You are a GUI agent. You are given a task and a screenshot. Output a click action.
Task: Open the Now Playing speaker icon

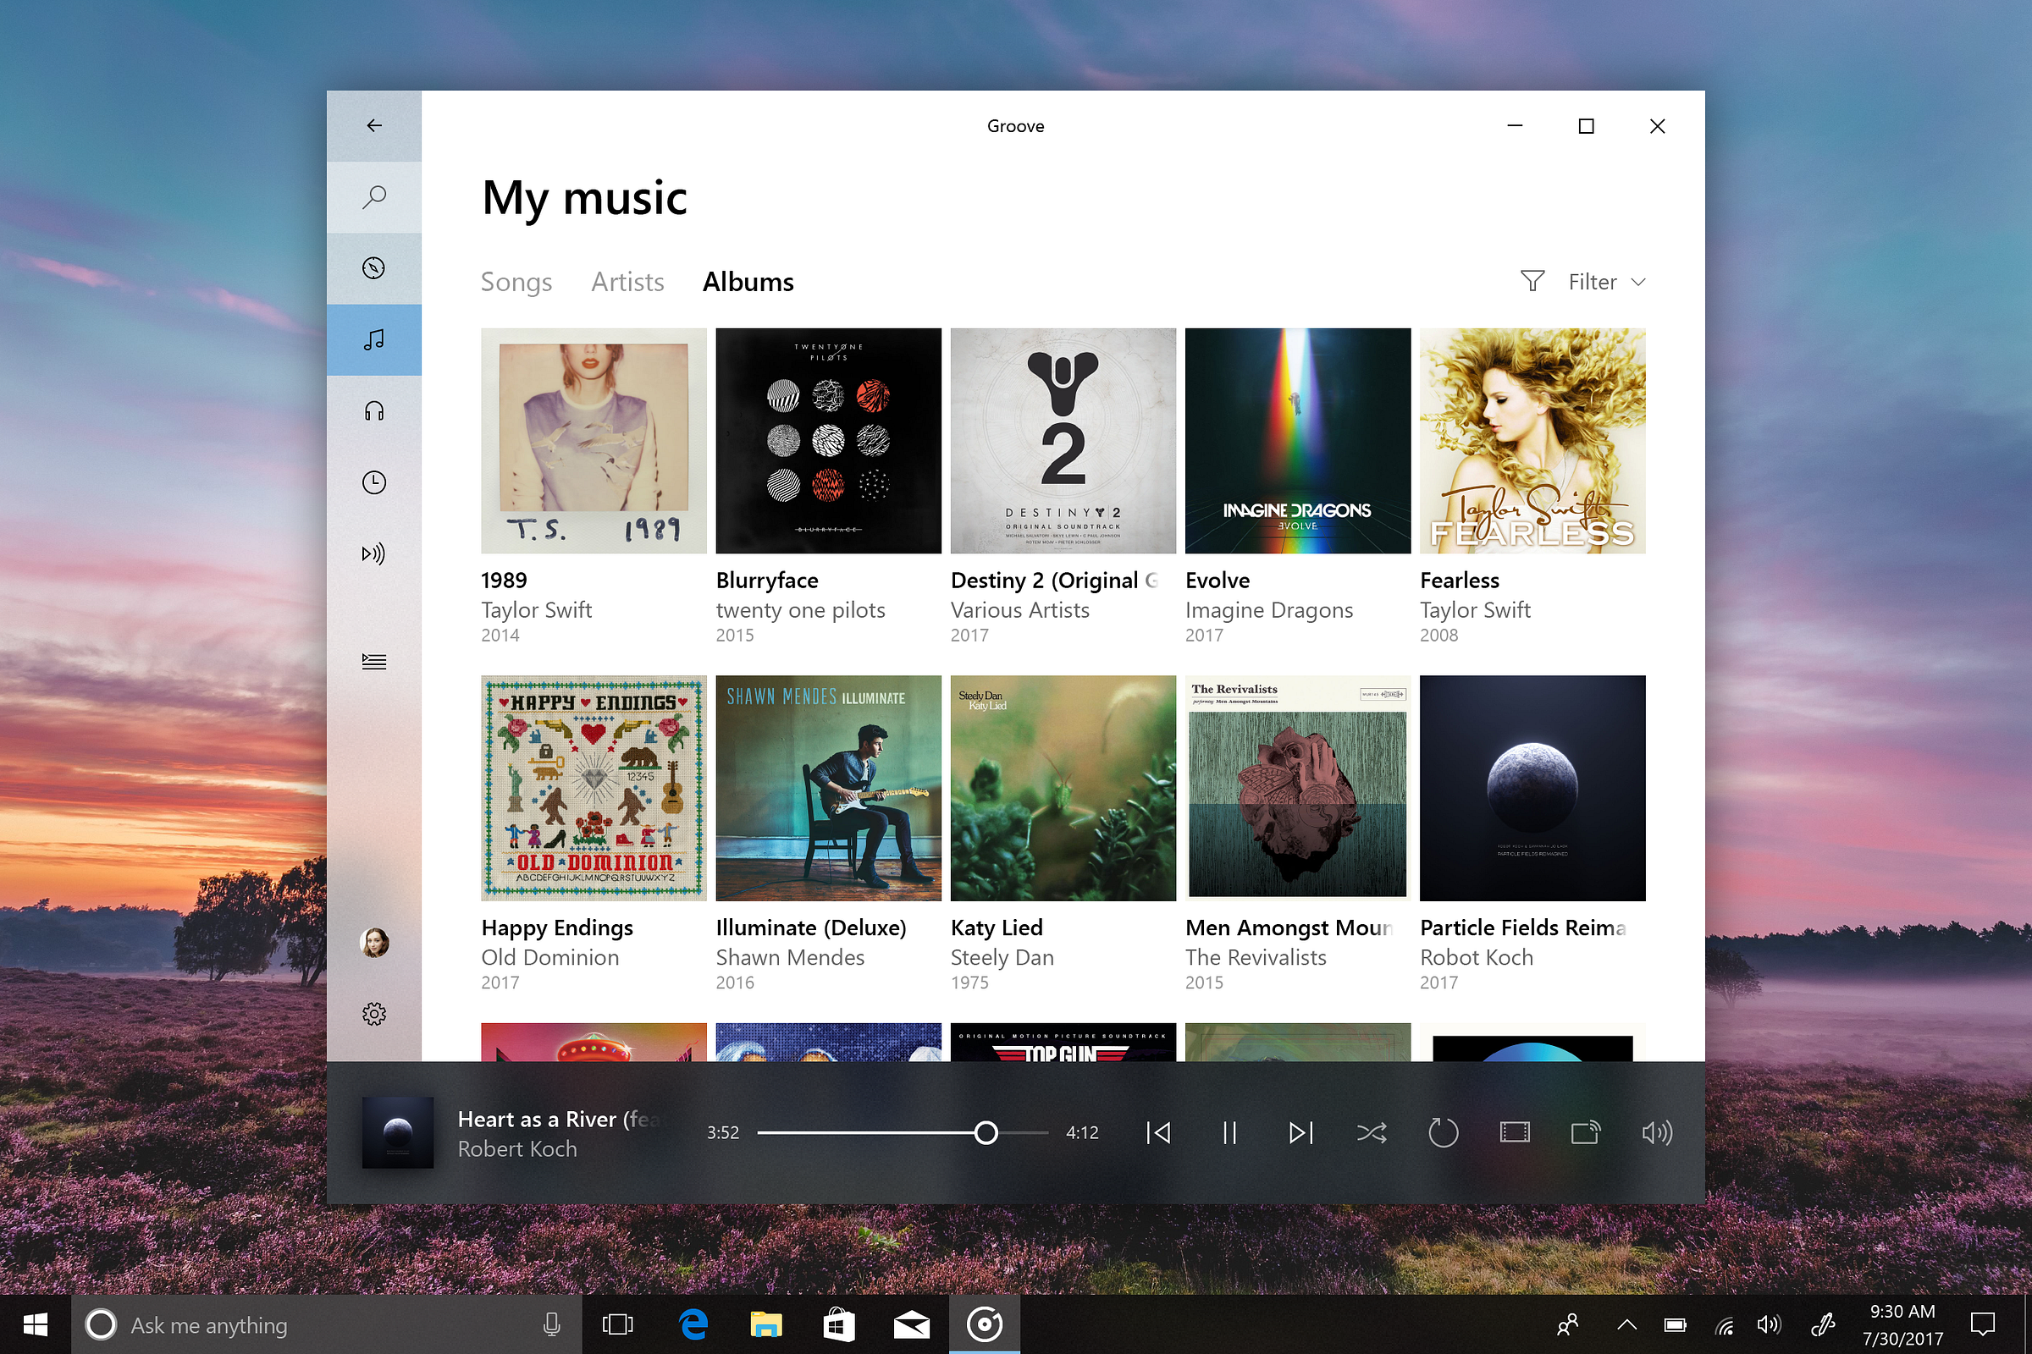(374, 553)
